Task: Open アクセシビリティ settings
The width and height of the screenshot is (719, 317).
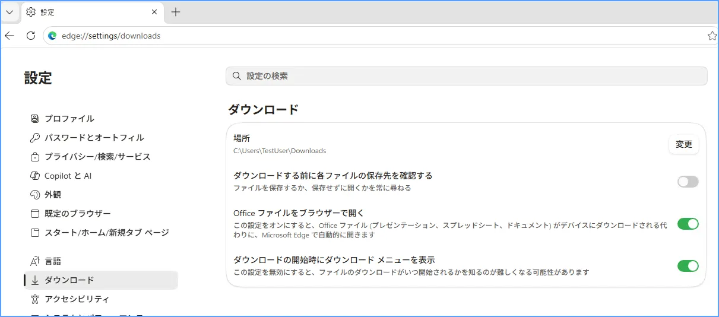Action: click(x=101, y=299)
